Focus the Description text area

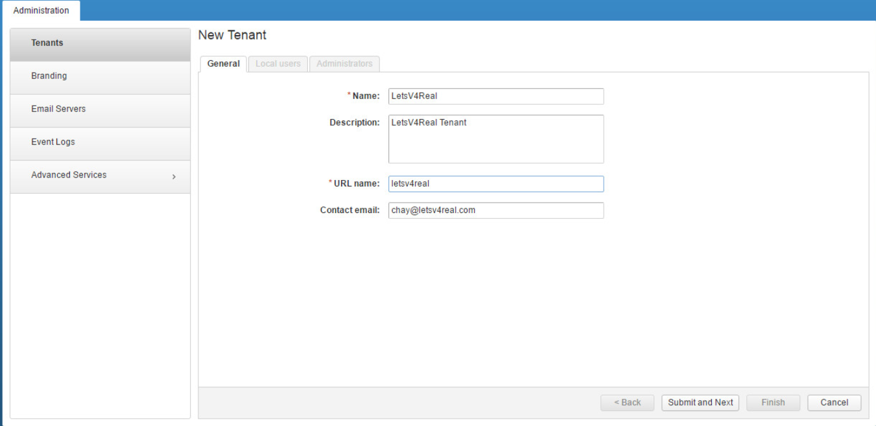pyautogui.click(x=496, y=139)
